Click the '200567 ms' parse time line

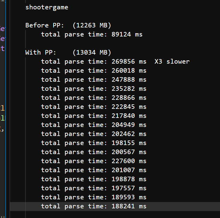[94, 152]
